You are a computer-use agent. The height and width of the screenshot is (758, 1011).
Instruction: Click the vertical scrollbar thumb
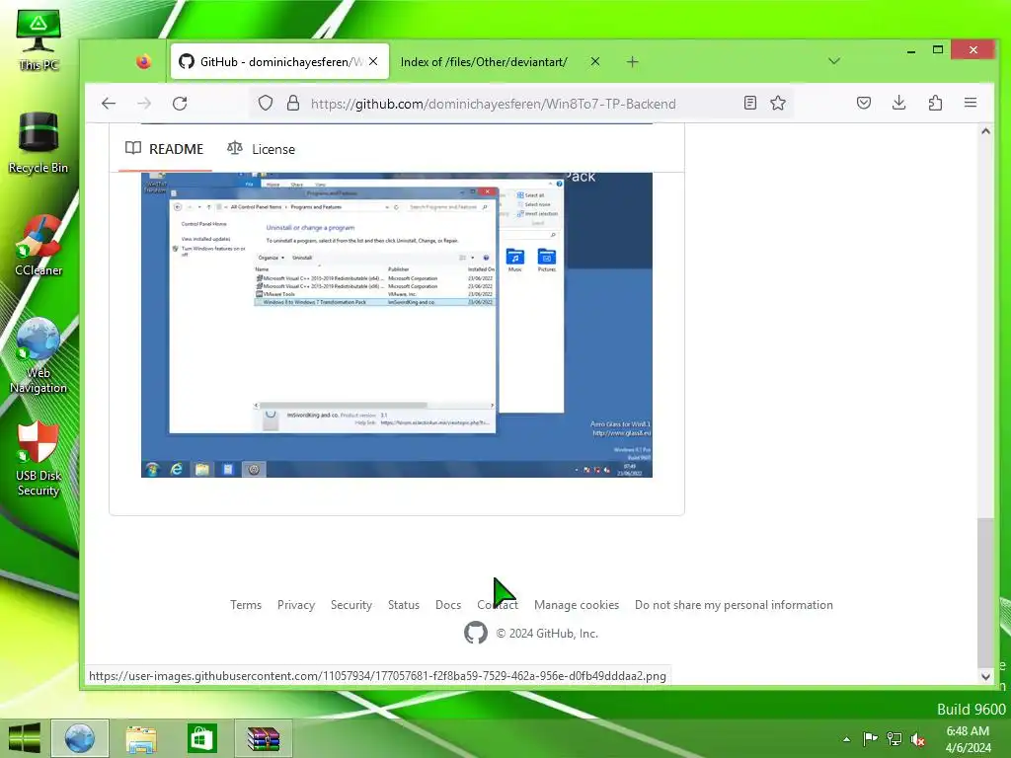(x=985, y=592)
